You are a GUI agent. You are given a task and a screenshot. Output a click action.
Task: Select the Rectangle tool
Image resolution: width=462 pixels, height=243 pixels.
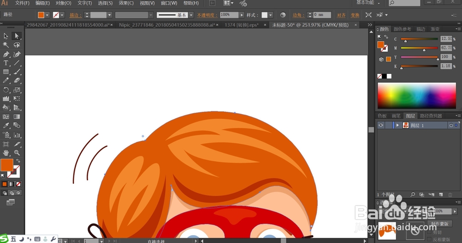coord(6,72)
